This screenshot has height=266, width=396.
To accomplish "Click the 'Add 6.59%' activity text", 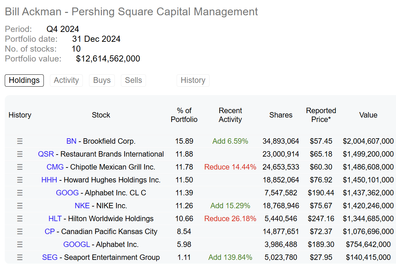I will (x=230, y=141).
